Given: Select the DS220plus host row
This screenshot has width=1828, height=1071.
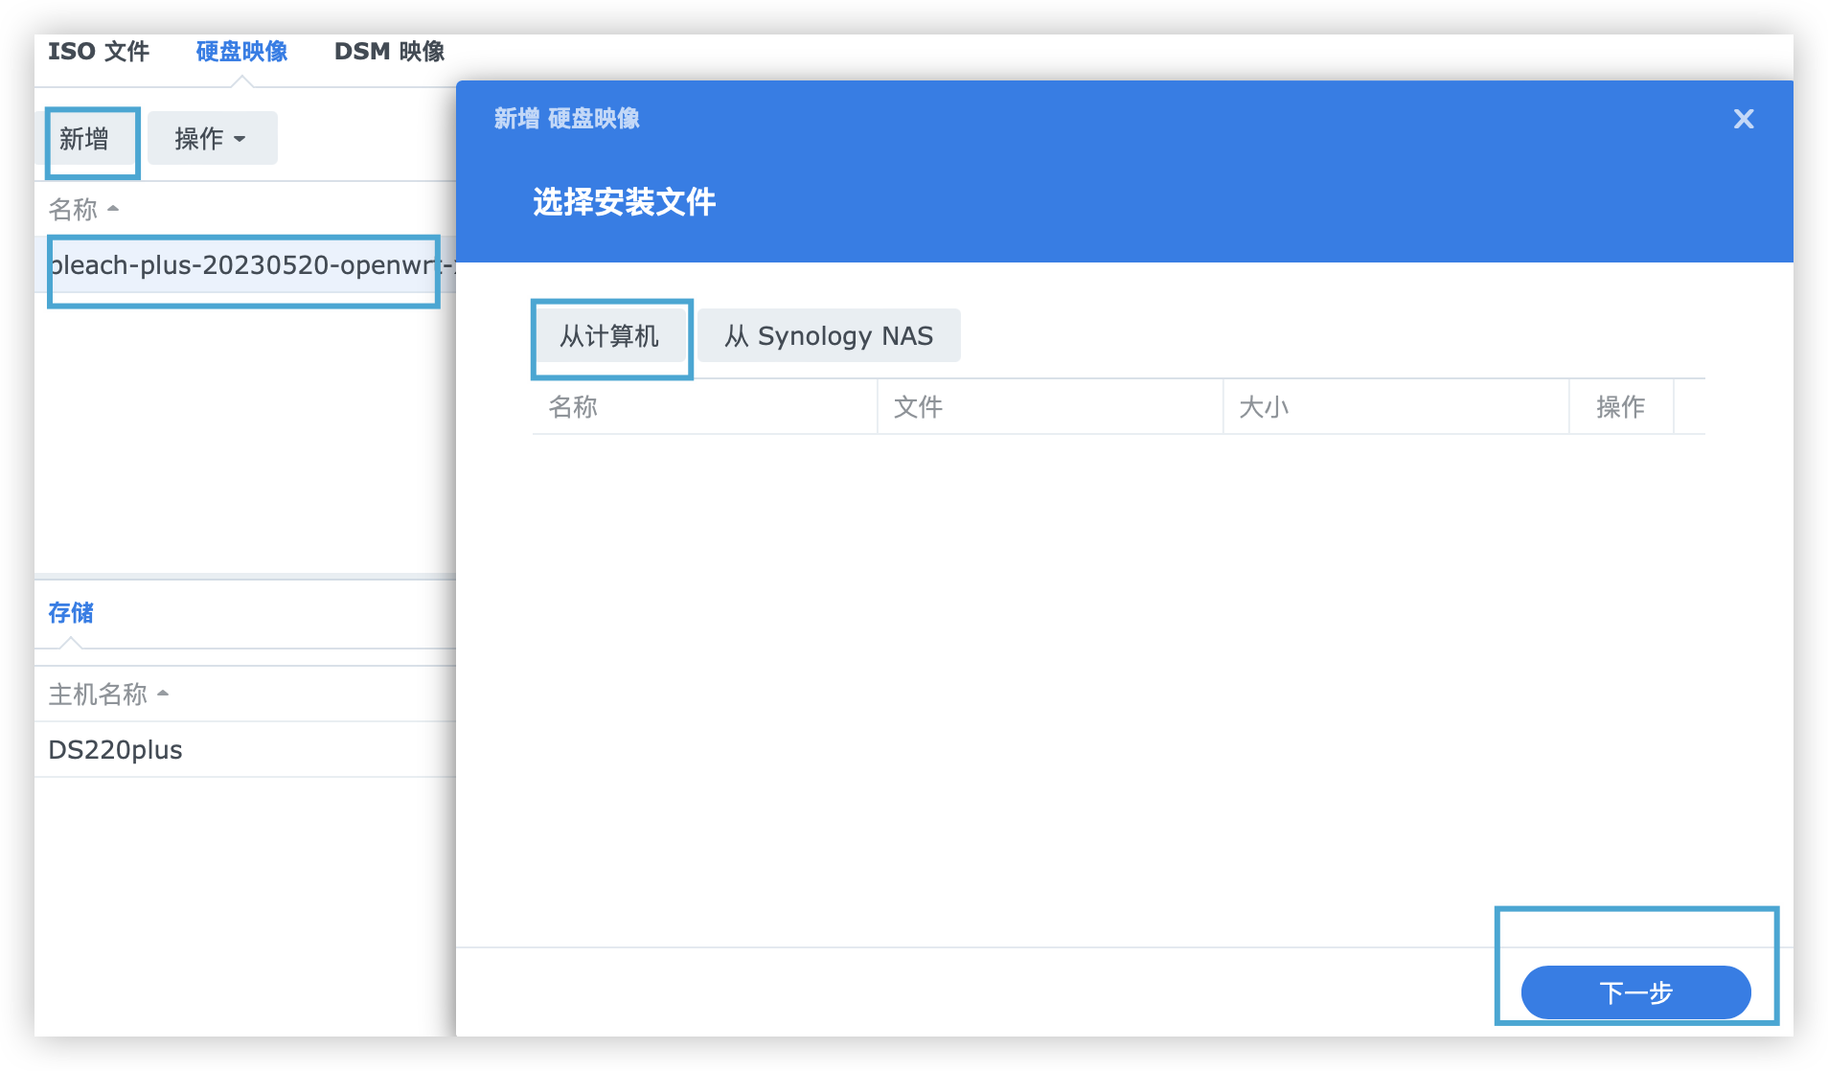Looking at the screenshot, I should click(x=116, y=750).
